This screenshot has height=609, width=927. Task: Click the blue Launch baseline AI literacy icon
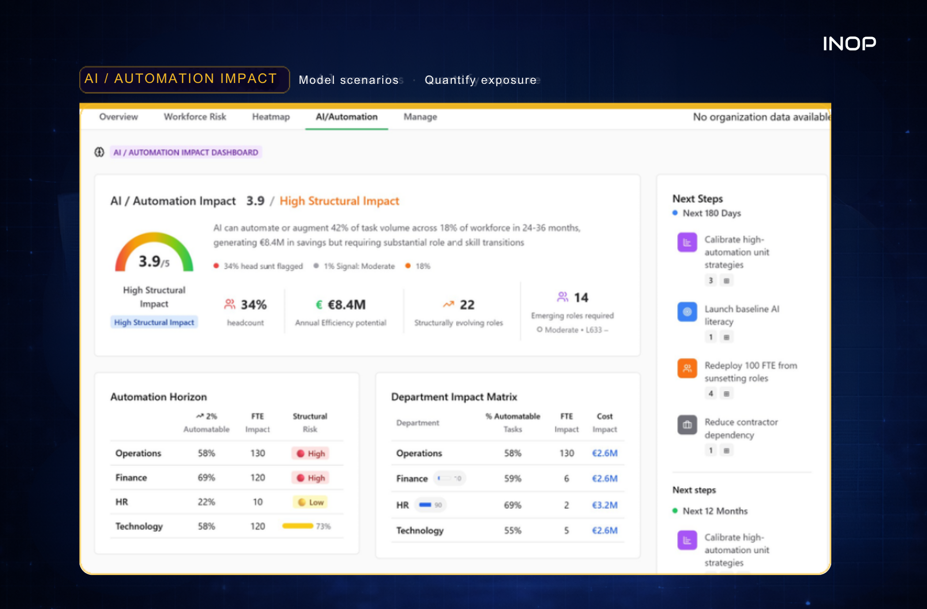coord(687,312)
